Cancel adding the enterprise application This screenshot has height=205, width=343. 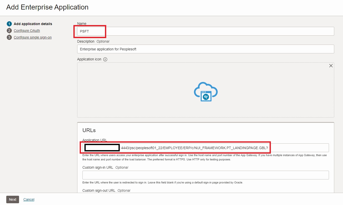pos(29,199)
